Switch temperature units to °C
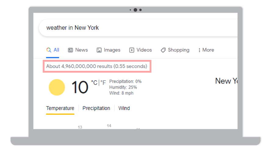Screen dimensions: 271x152 point(94,83)
